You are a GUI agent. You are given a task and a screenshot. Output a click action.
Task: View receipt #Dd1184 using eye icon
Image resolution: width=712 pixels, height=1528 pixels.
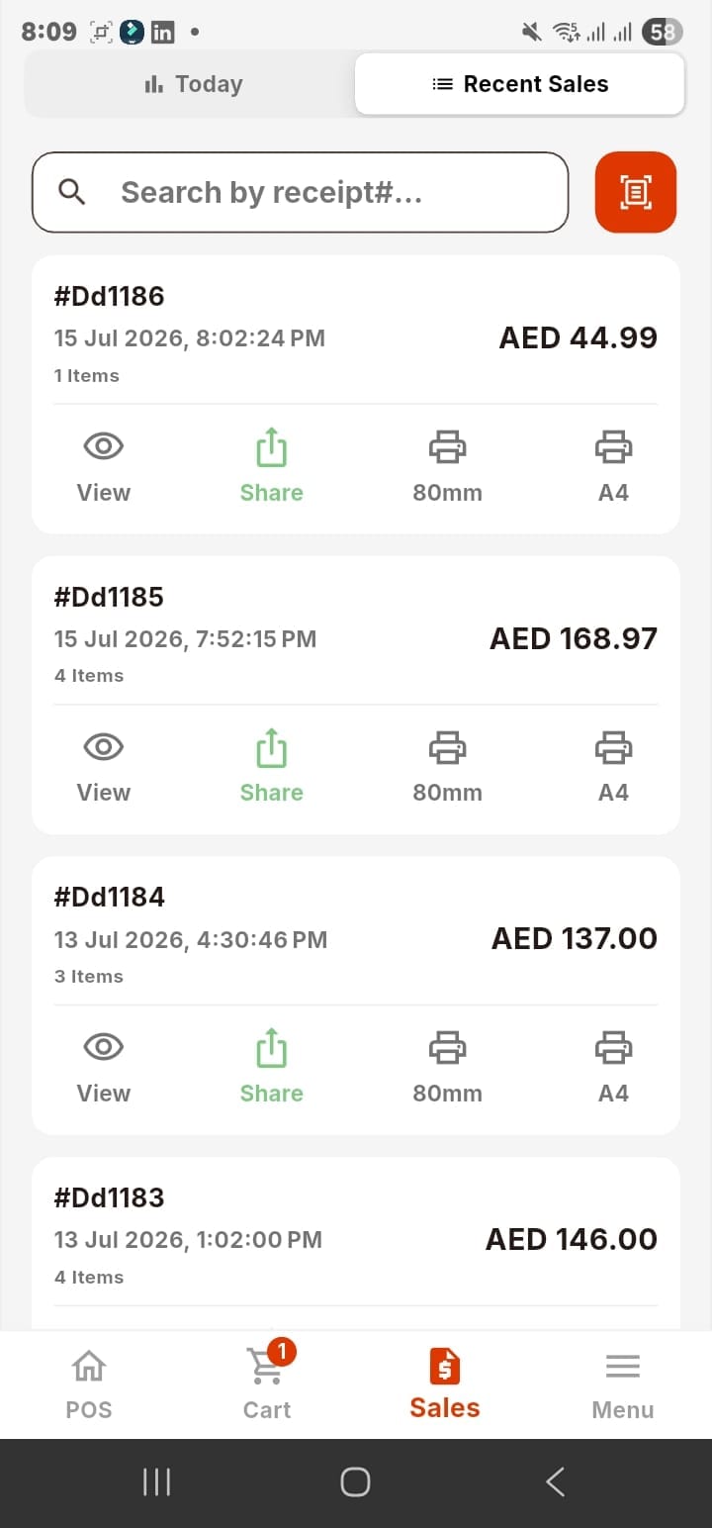coord(104,1067)
